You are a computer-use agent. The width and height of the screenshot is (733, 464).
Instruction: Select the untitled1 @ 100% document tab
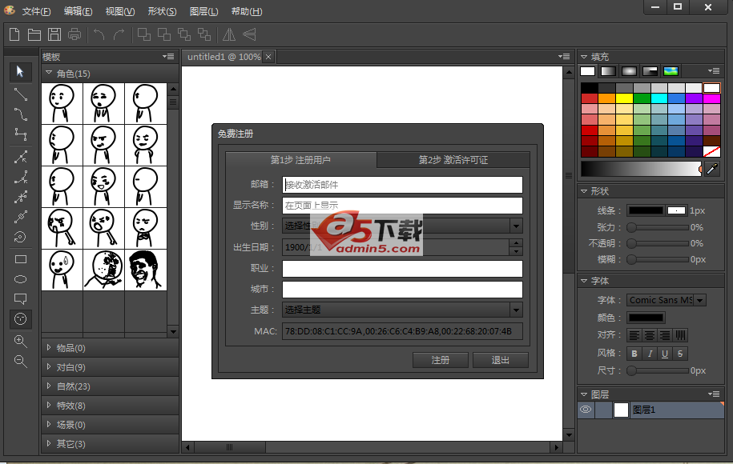tap(224, 57)
